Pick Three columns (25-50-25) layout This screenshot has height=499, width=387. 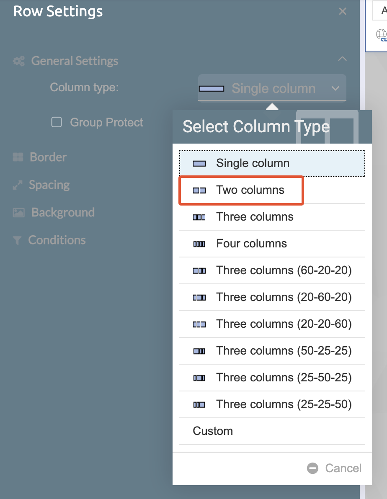(284, 378)
